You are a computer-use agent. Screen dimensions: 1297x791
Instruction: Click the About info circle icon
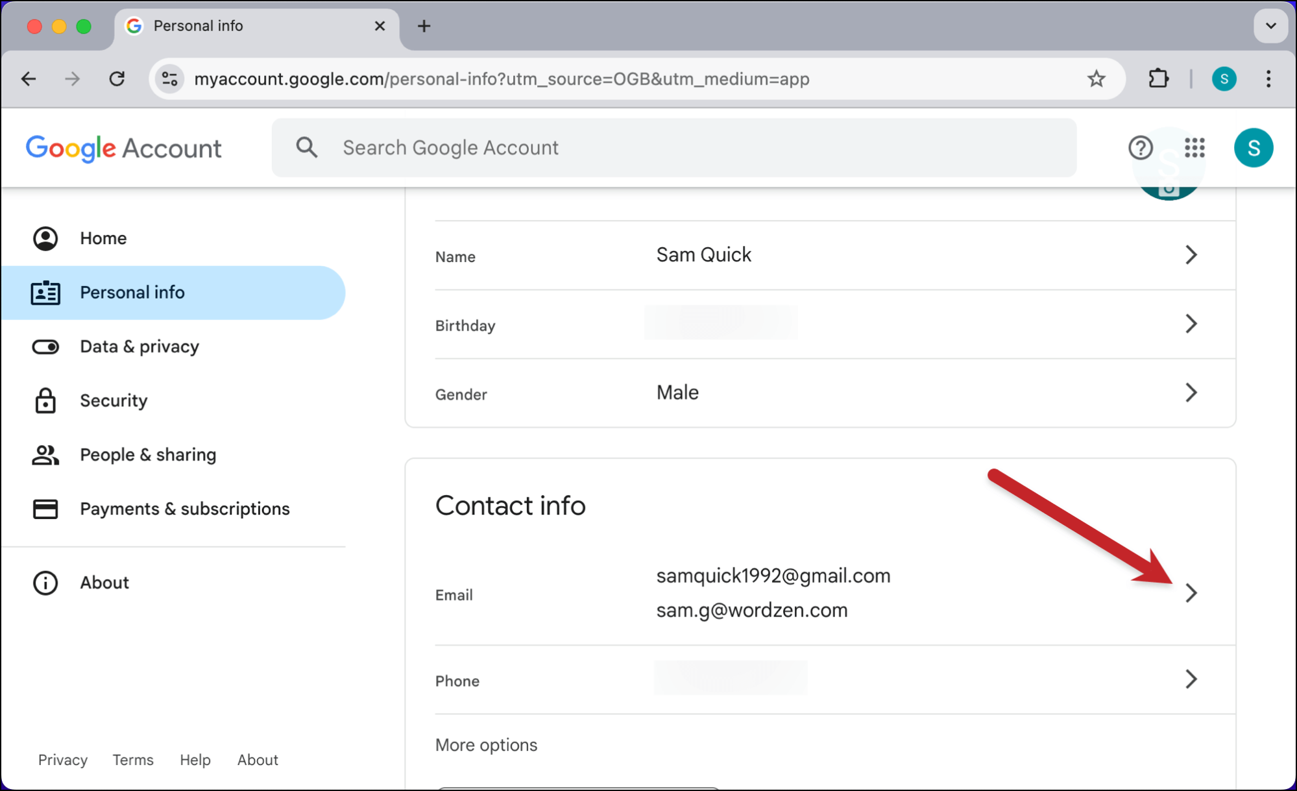tap(45, 583)
